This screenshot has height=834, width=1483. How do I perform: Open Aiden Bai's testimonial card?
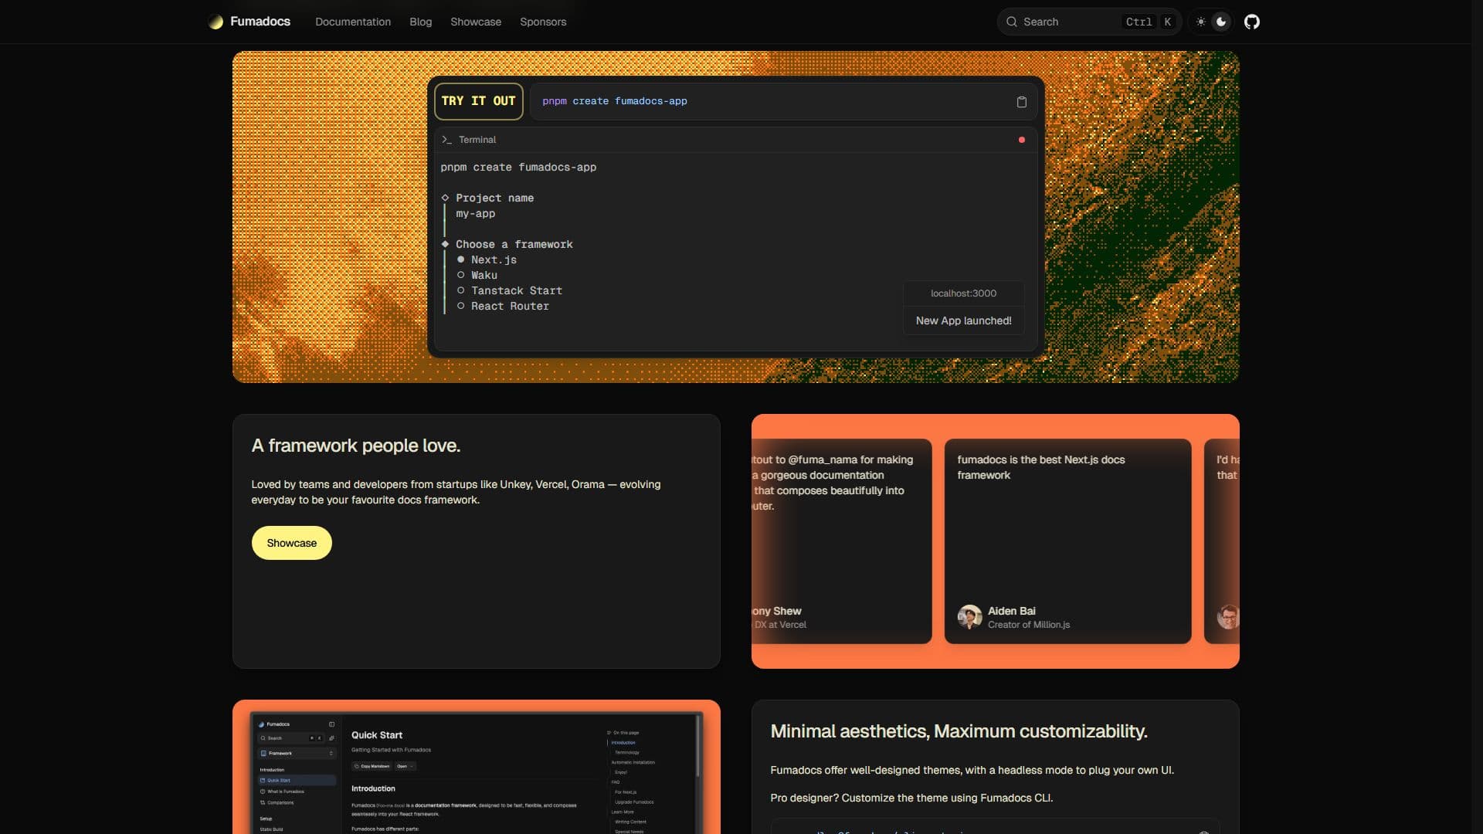tap(1067, 541)
